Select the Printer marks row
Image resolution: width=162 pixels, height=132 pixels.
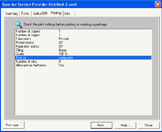coord(83,42)
